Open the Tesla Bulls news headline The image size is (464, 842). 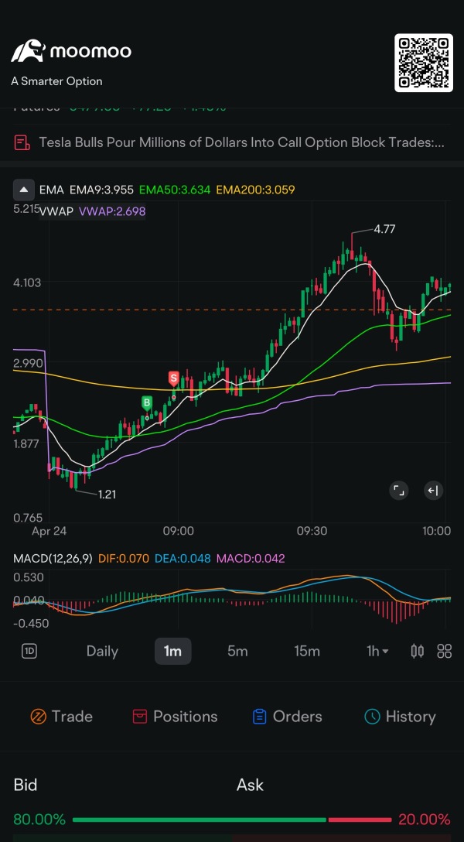(x=241, y=142)
